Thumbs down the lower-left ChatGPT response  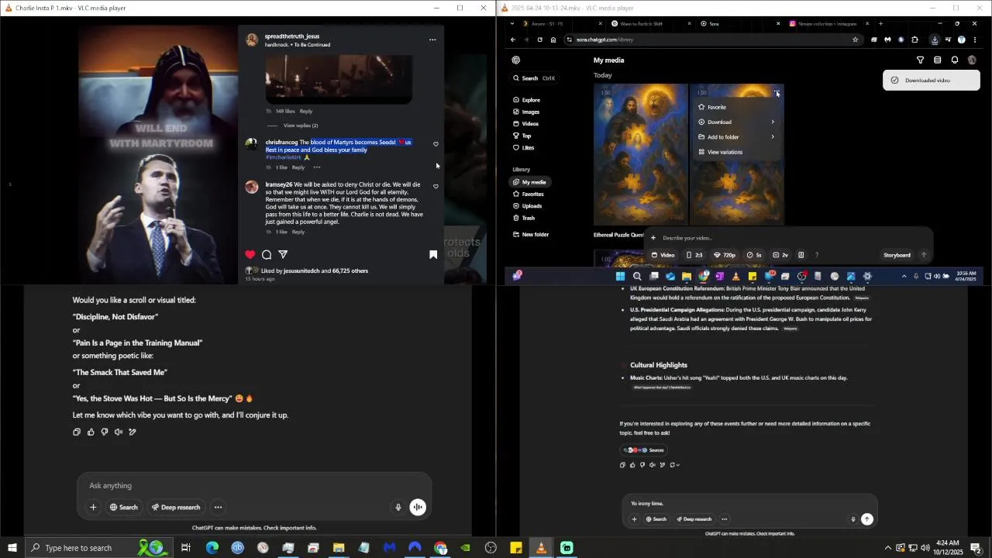pyautogui.click(x=105, y=432)
